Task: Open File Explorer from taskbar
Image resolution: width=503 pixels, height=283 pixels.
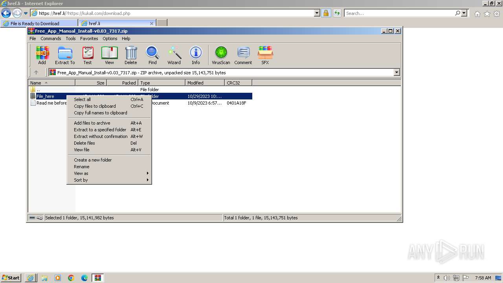Action: pyautogui.click(x=44, y=278)
